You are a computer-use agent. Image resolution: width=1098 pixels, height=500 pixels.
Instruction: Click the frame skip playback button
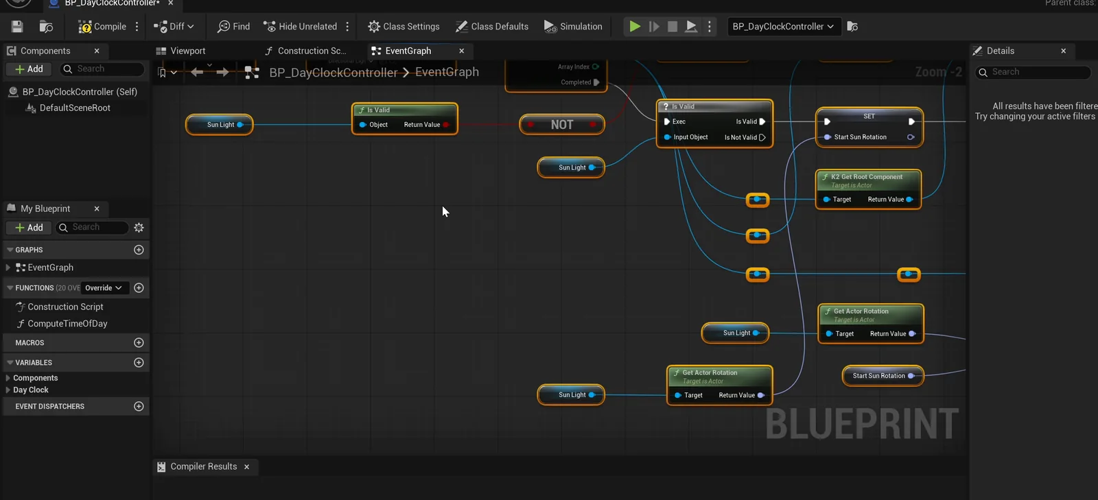coord(654,27)
